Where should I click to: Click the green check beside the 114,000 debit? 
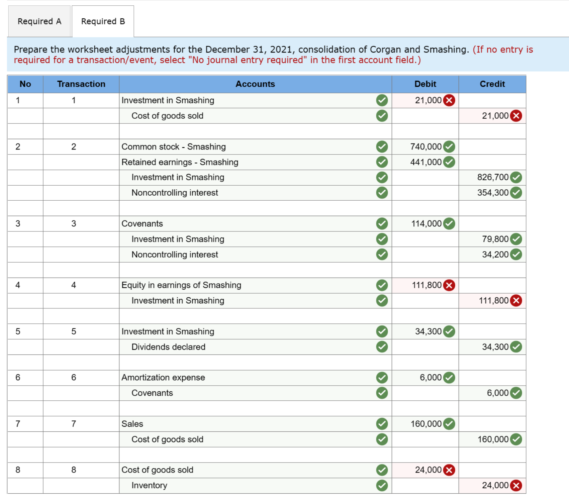tap(449, 223)
